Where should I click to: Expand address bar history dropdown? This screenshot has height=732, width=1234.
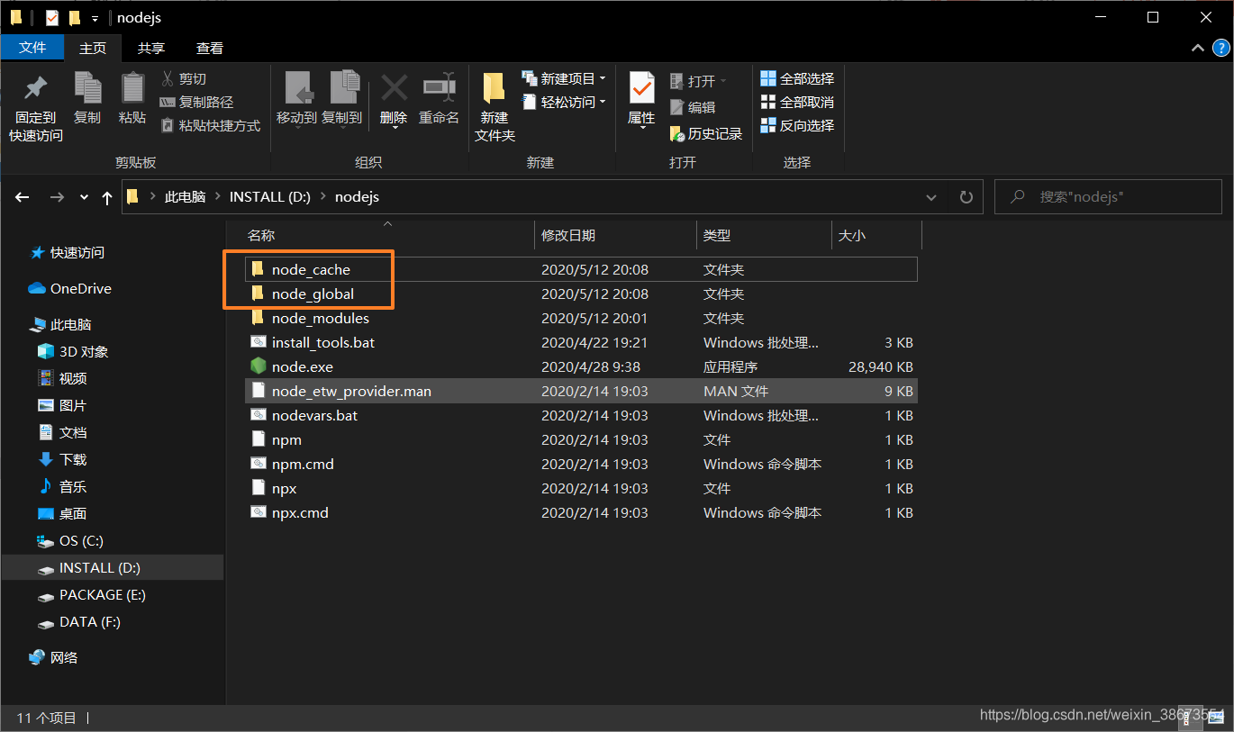(931, 197)
